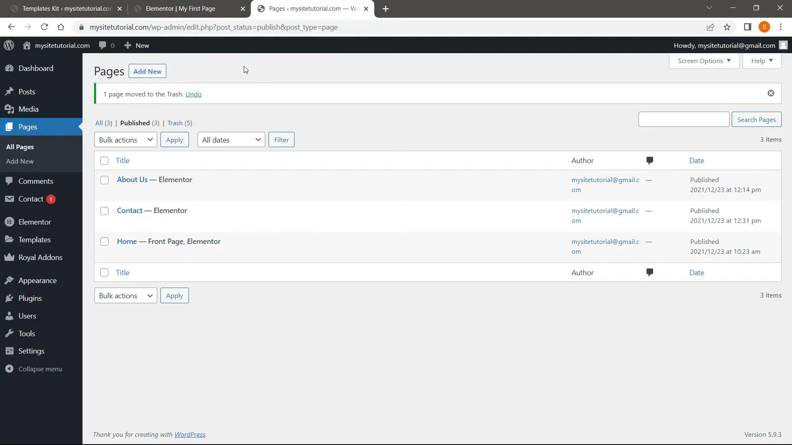Image resolution: width=792 pixels, height=445 pixels.
Task: Click the Appearance sidebar icon
Action: pyautogui.click(x=11, y=280)
